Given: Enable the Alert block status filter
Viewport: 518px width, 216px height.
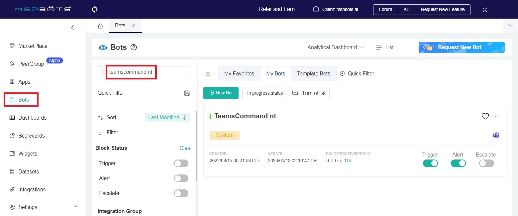Looking at the screenshot, I should pyautogui.click(x=181, y=178).
